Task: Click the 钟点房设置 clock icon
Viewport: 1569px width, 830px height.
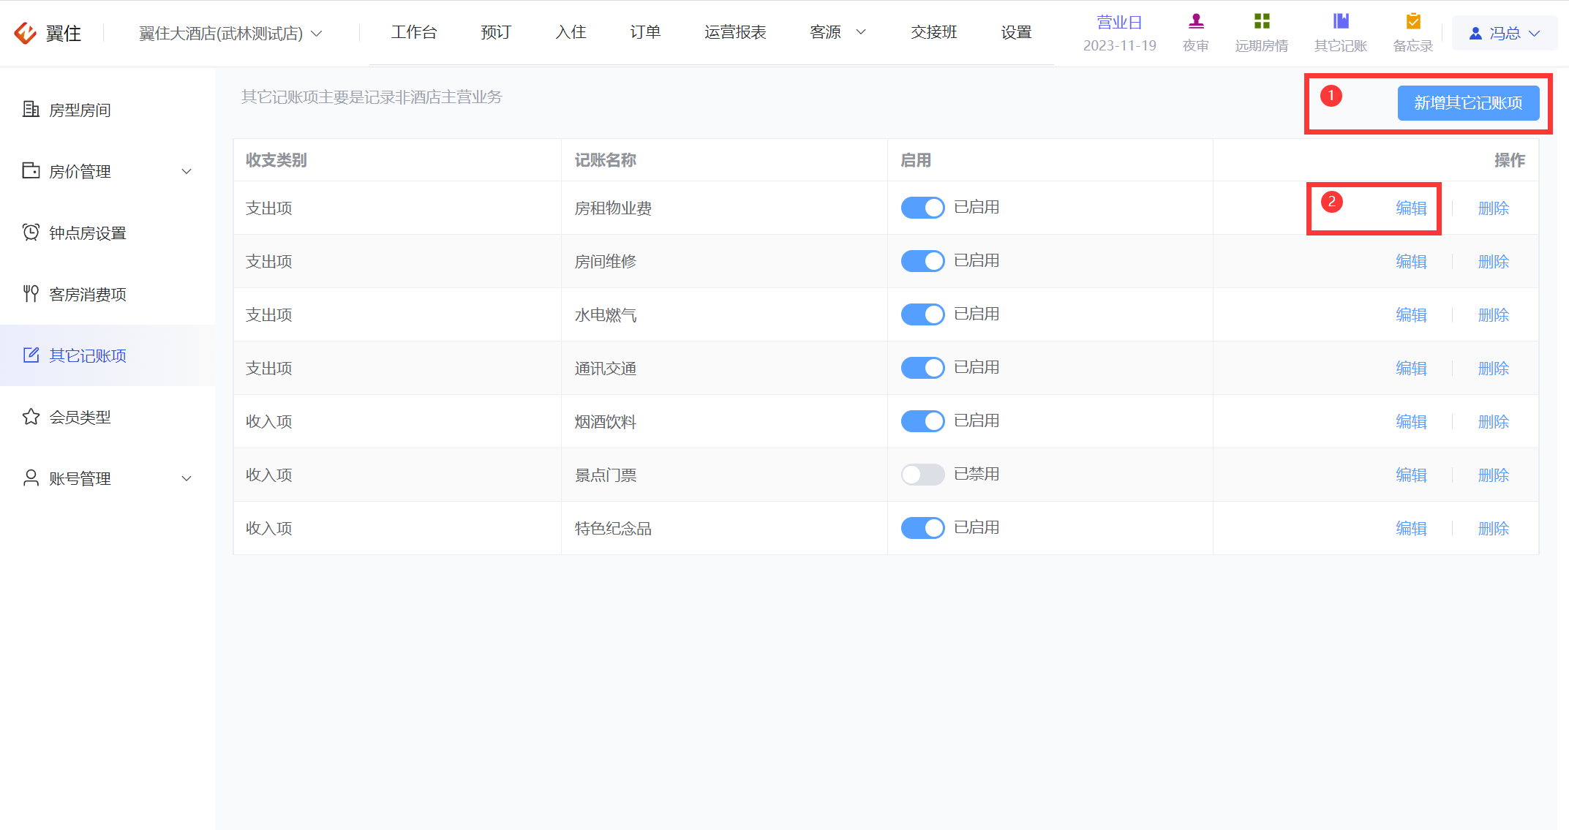Action: pos(31,232)
